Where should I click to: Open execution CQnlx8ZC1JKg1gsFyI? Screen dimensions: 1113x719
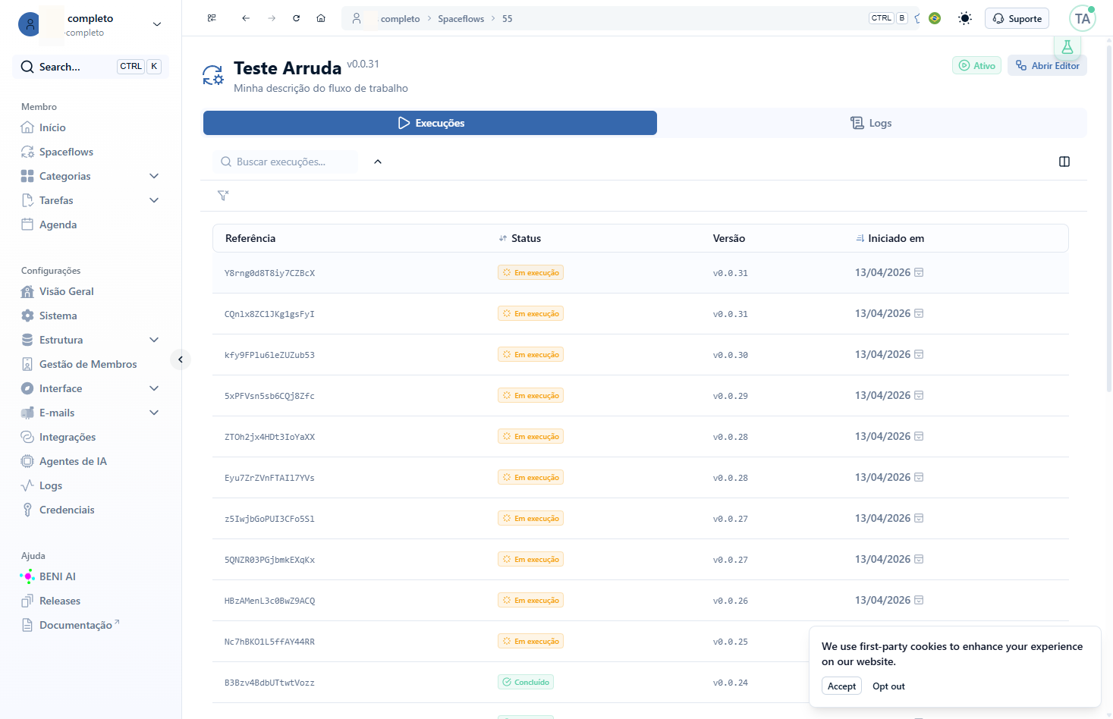pyautogui.click(x=269, y=314)
